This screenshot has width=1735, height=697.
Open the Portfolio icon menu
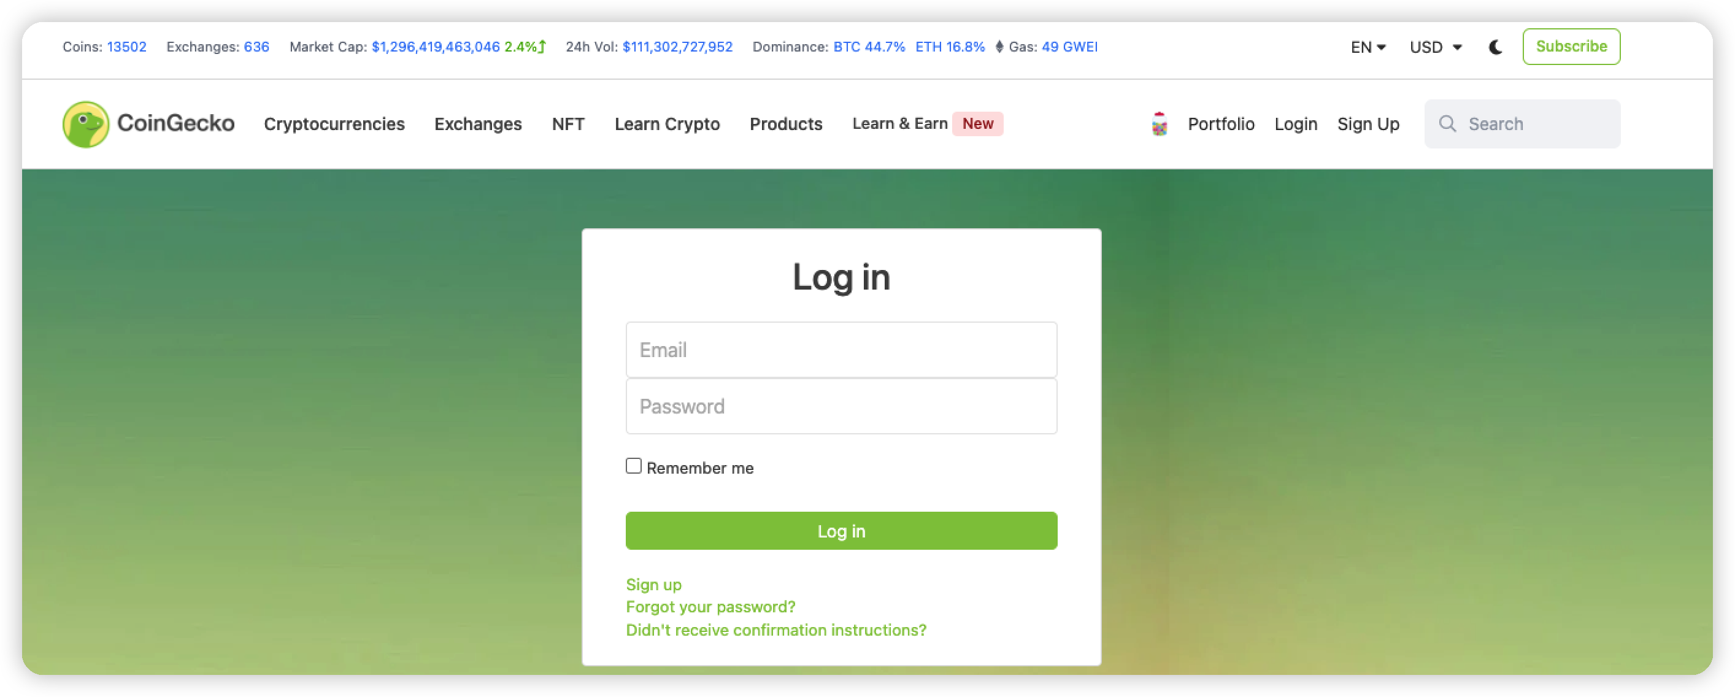tap(1158, 123)
